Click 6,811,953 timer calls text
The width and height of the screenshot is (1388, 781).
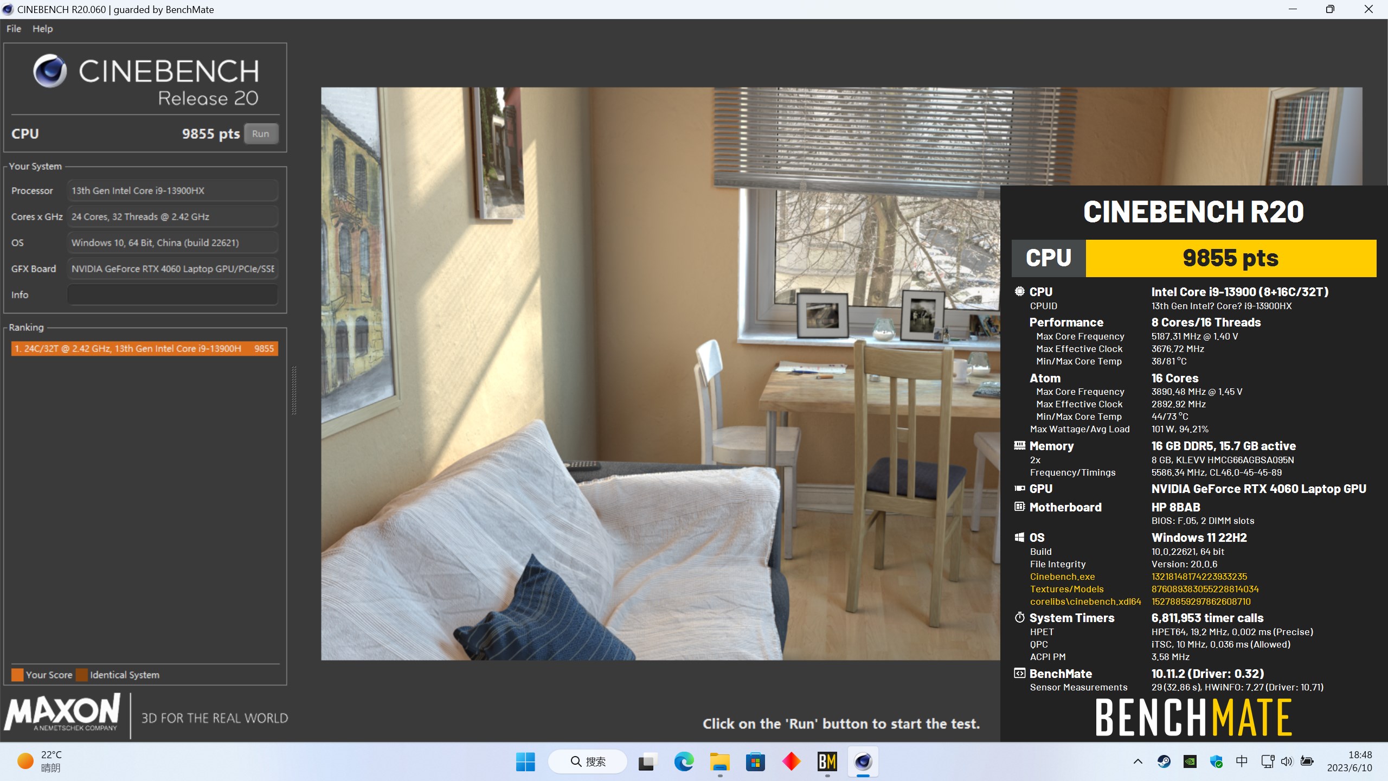coord(1207,618)
